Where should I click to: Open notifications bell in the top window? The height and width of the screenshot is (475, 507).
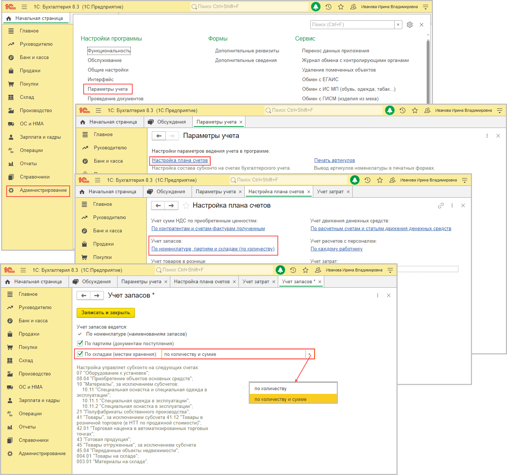pos(316,7)
